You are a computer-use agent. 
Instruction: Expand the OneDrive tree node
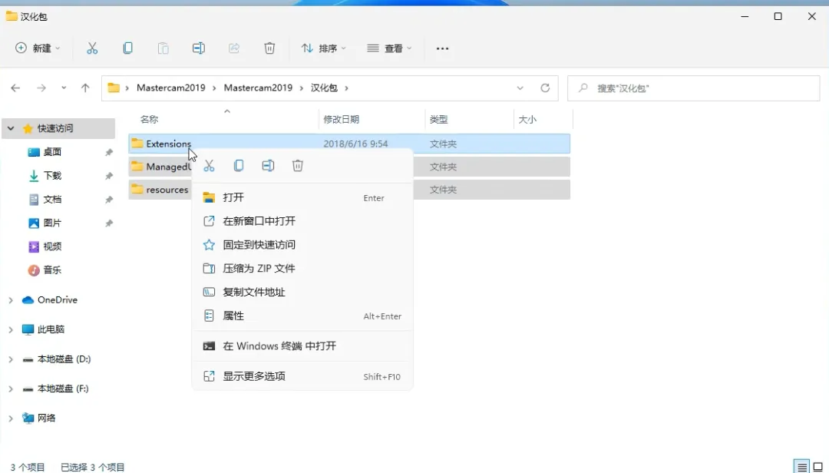click(11, 300)
